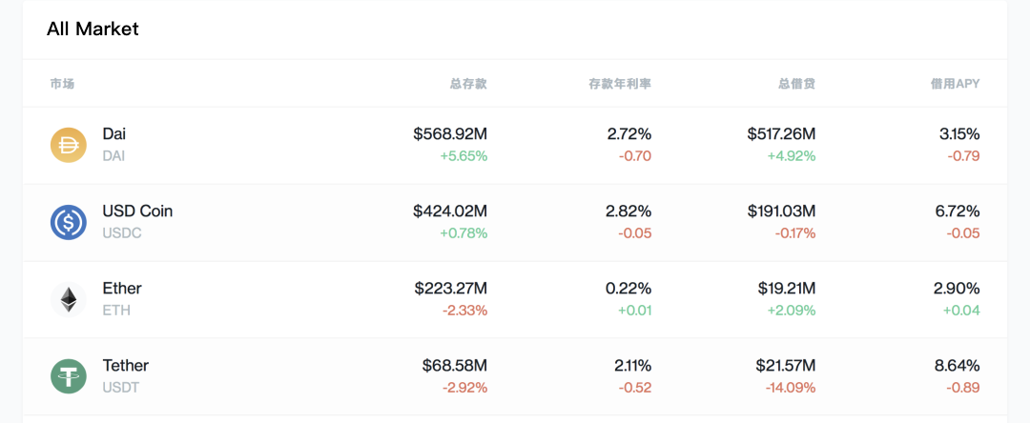Sort by 总借贷 column header
The image size is (1030, 423).
796,83
